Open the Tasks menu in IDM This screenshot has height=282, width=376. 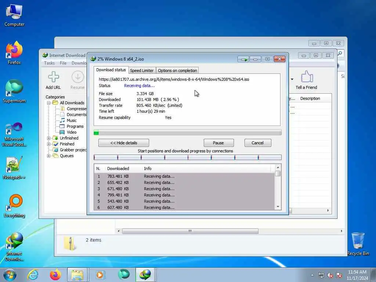click(50, 63)
